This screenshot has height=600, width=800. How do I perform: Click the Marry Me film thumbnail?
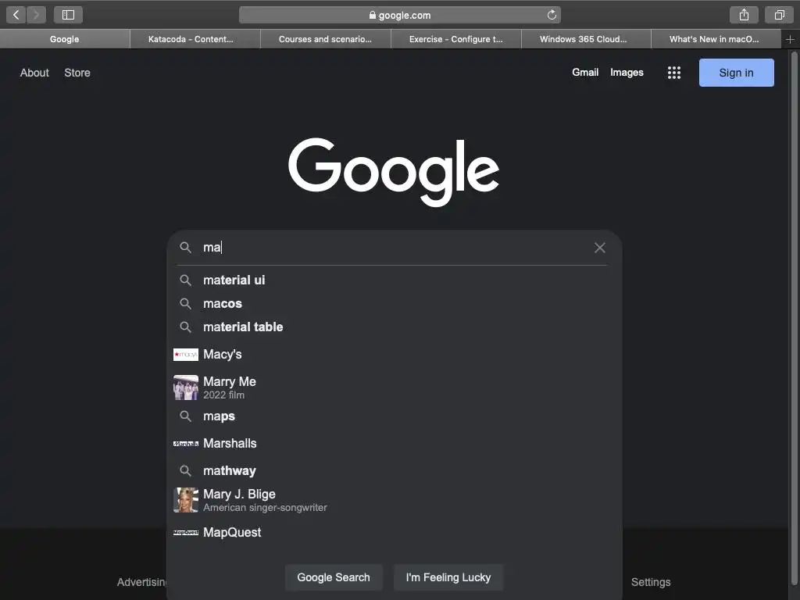[186, 387]
